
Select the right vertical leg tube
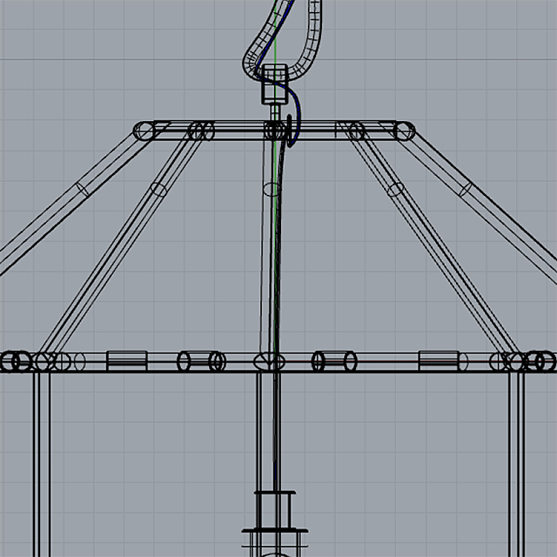(x=515, y=461)
